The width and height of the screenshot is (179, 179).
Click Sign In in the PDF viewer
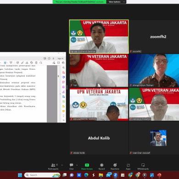point(61,58)
